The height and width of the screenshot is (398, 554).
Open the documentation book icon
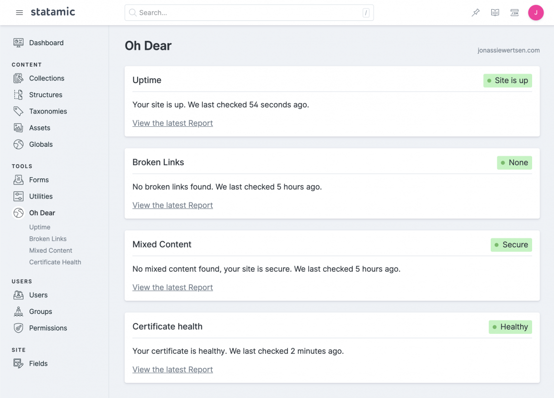(x=495, y=12)
